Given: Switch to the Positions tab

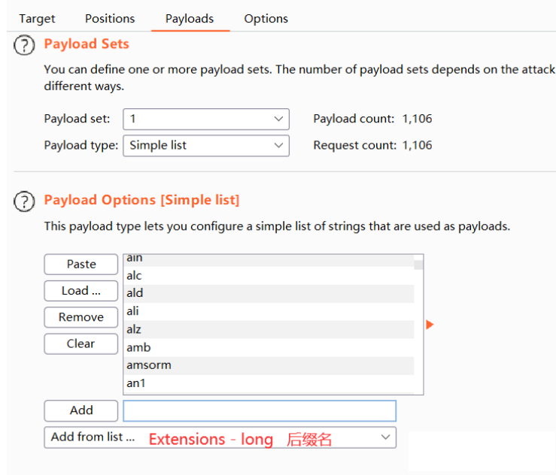Looking at the screenshot, I should tap(110, 19).
